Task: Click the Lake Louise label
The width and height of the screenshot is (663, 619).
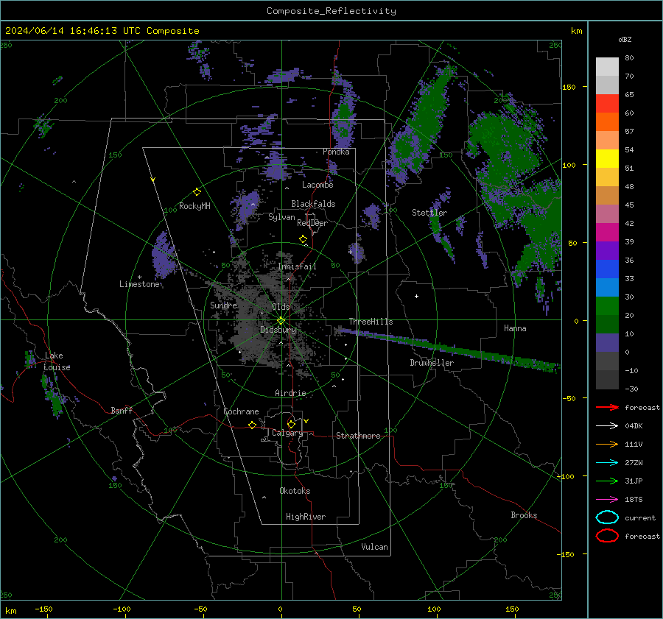Action: pos(57,361)
